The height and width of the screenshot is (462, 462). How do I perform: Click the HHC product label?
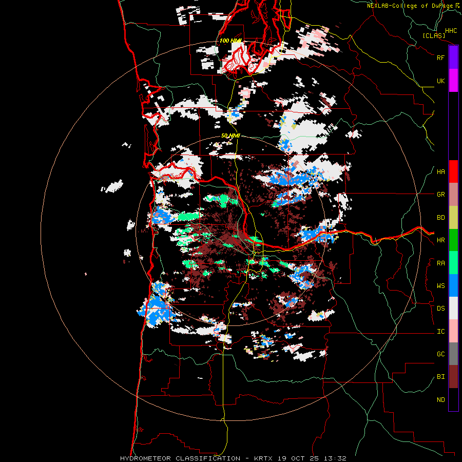pyautogui.click(x=451, y=31)
